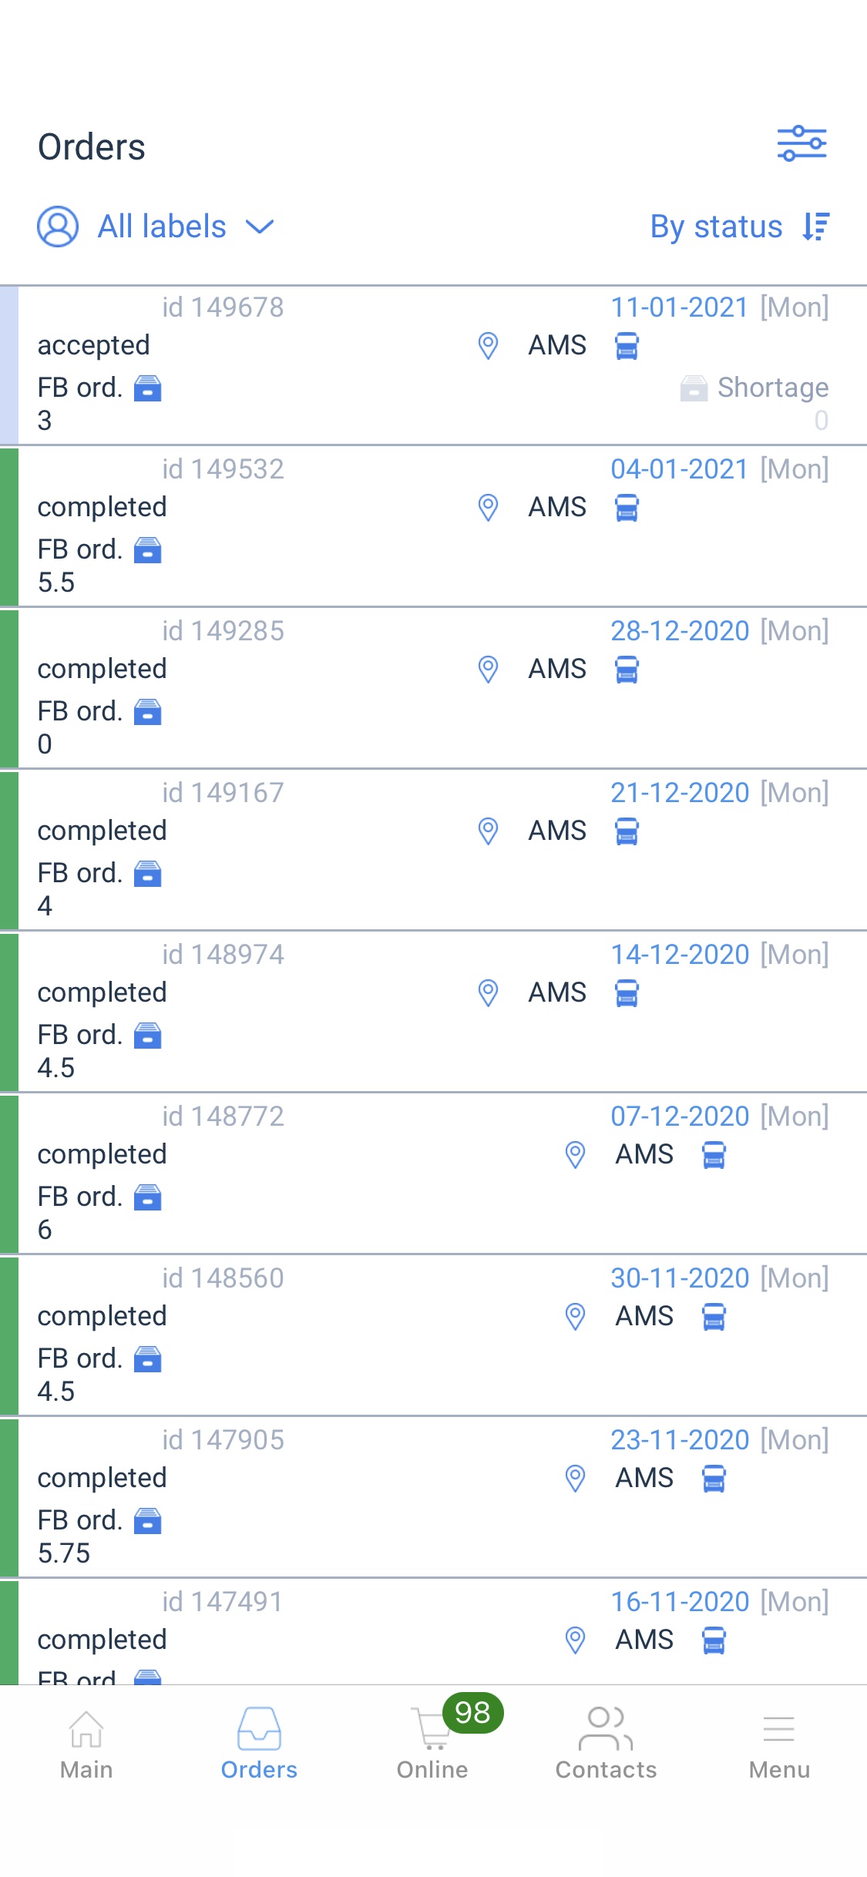Open completed order id 148560
867x1877 pixels.
pyautogui.click(x=308, y=1335)
